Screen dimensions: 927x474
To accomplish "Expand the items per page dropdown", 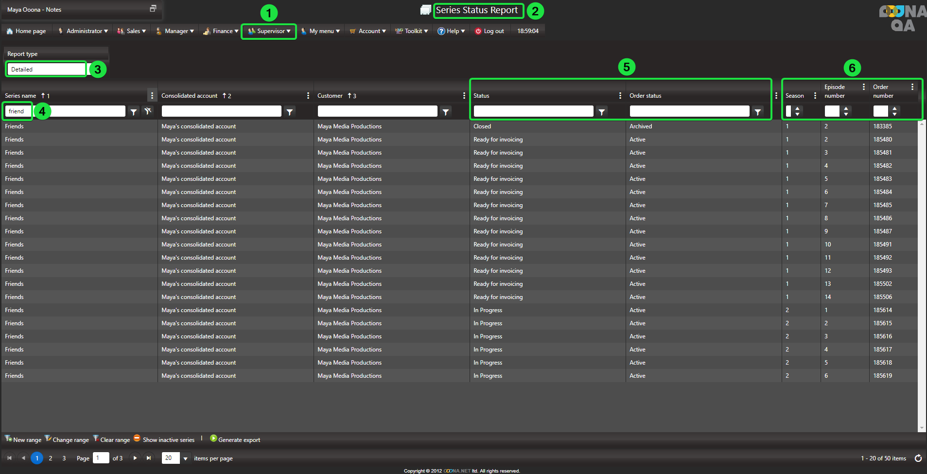I will (x=185, y=458).
